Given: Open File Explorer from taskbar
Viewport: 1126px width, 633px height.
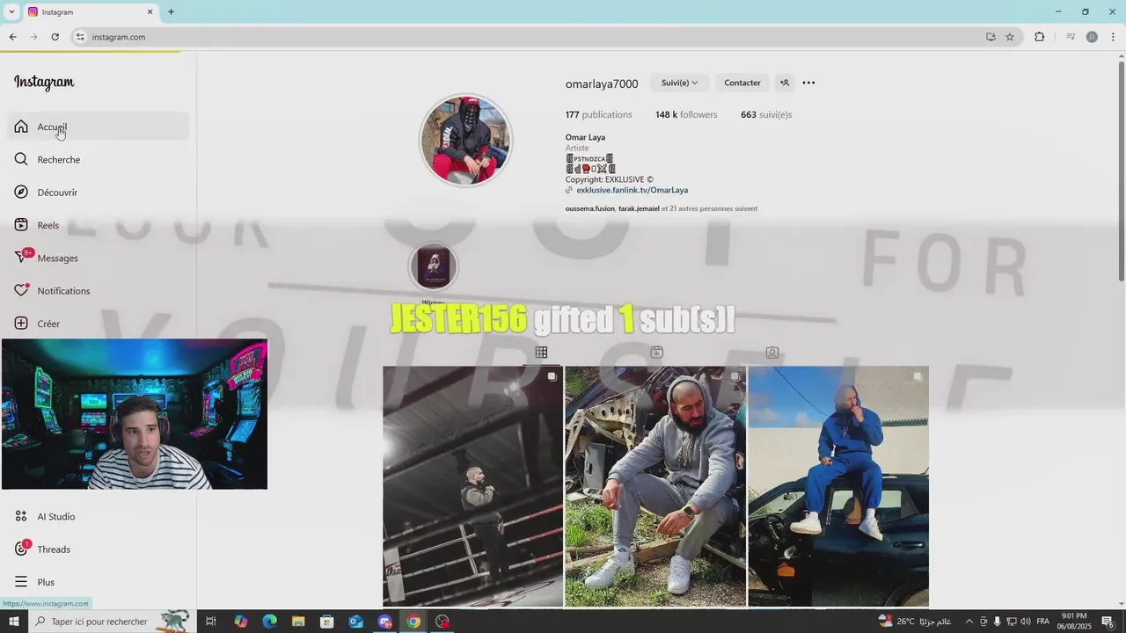Looking at the screenshot, I should coord(298,622).
